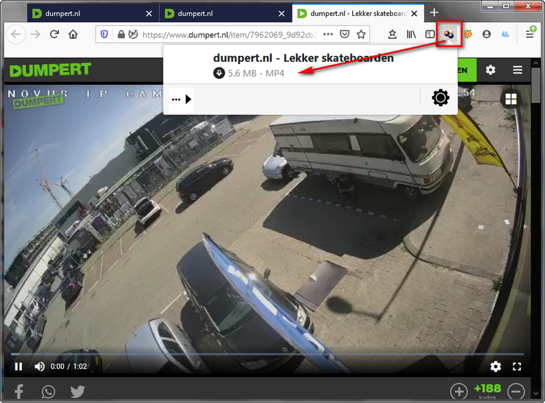Share on Twitter

click(78, 392)
